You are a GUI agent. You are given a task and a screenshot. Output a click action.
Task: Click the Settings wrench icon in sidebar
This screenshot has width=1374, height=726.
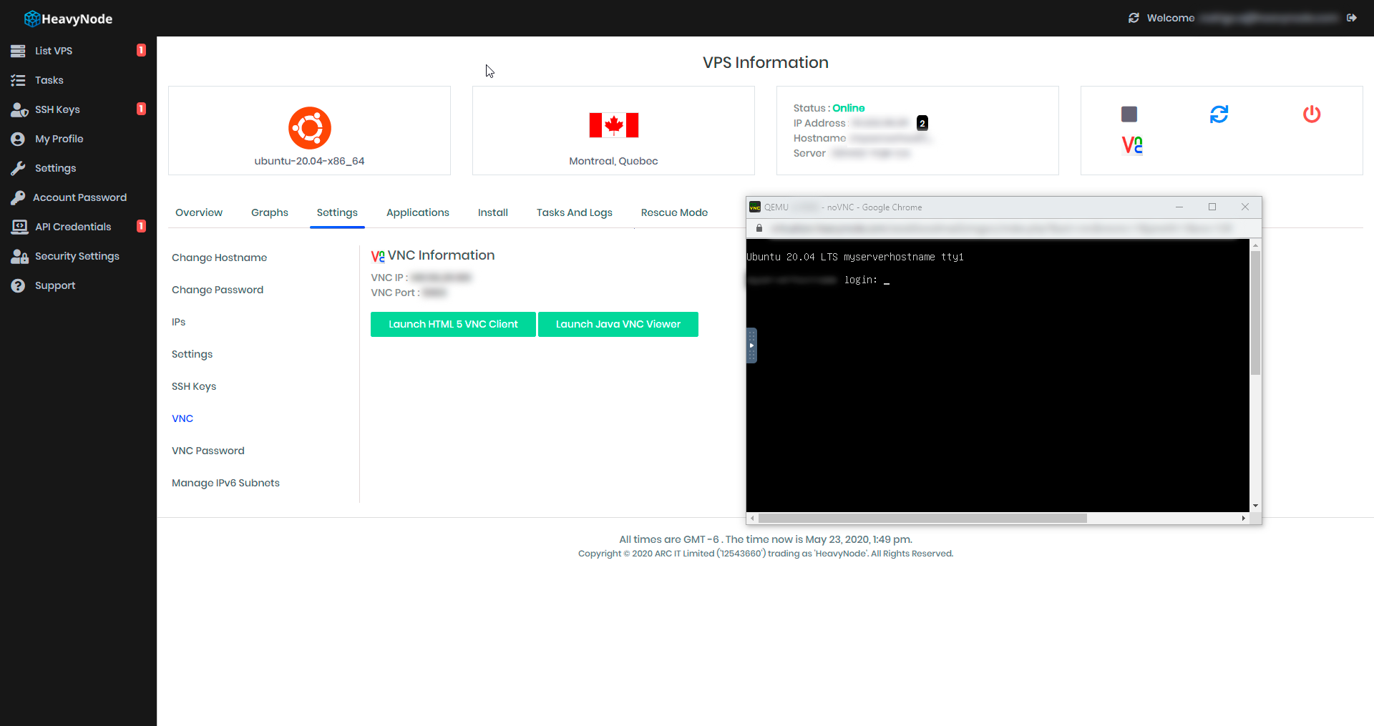pyautogui.click(x=18, y=168)
